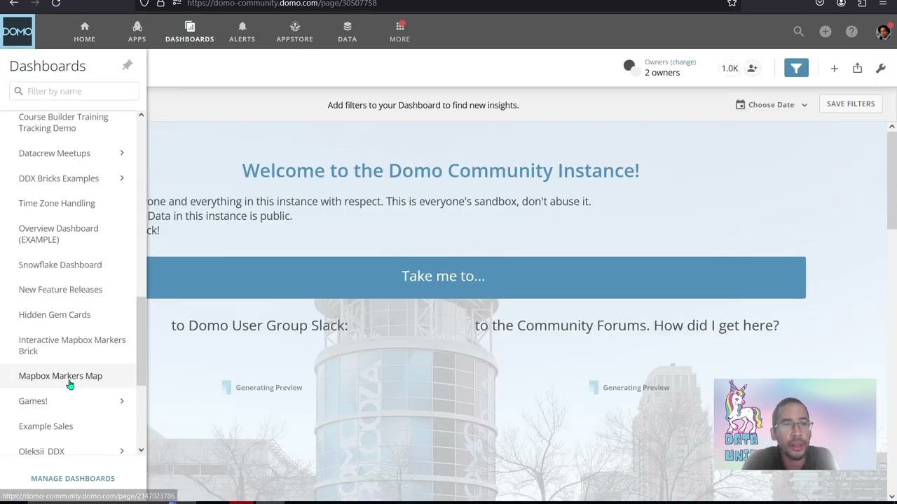This screenshot has height=504, width=897.
Task: Expand the Datacrew Meetups dashboard group
Action: tap(121, 153)
